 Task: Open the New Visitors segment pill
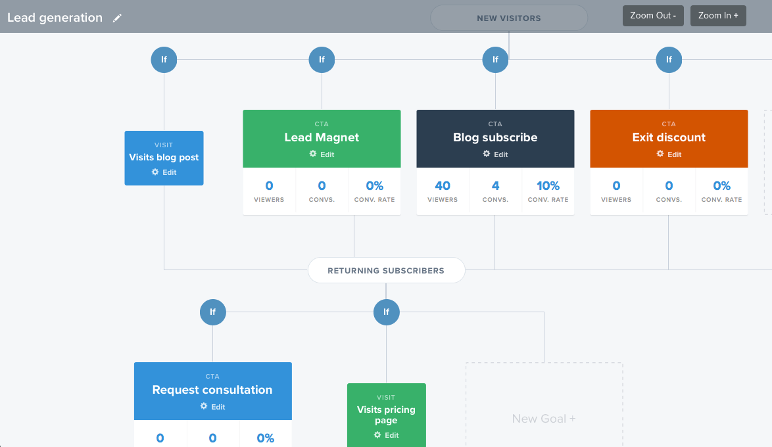(508, 18)
